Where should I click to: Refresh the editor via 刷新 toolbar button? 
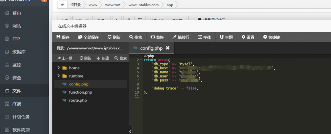114,37
